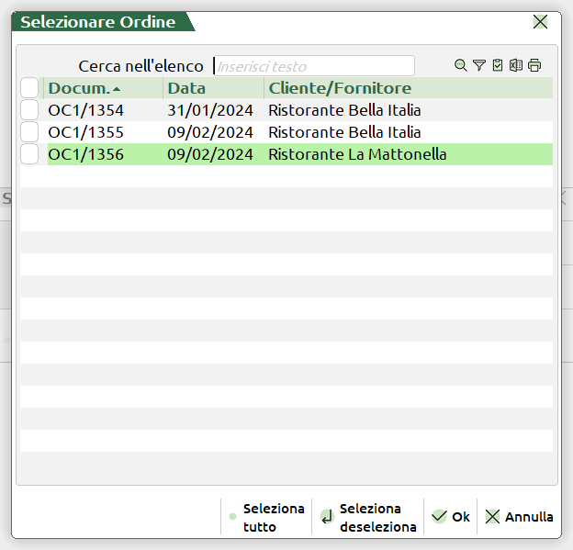Export the list to Excel
Screen dimensions: 573x550
coord(516,65)
